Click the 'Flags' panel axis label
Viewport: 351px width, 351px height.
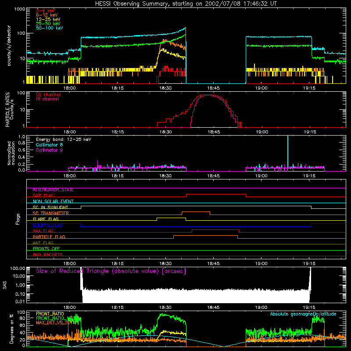coord(18,219)
